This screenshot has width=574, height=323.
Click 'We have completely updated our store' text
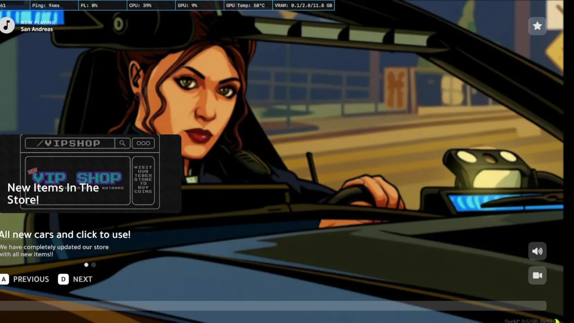point(54,247)
